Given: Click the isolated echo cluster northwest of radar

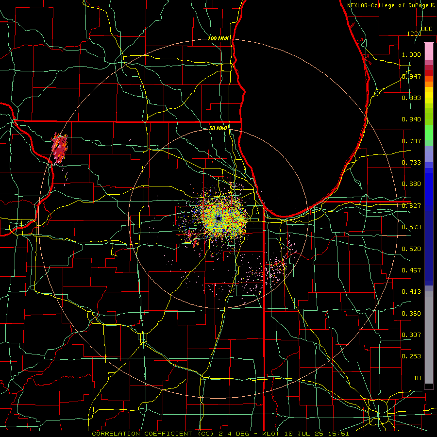Looking at the screenshot, I should point(60,148).
